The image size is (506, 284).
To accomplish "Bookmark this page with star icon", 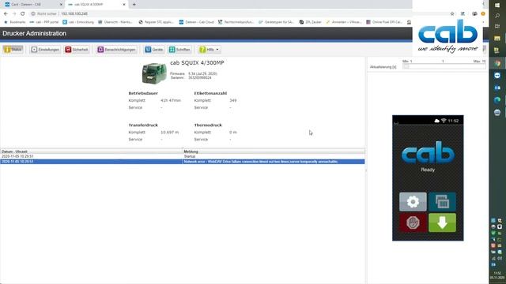I will (452, 14).
